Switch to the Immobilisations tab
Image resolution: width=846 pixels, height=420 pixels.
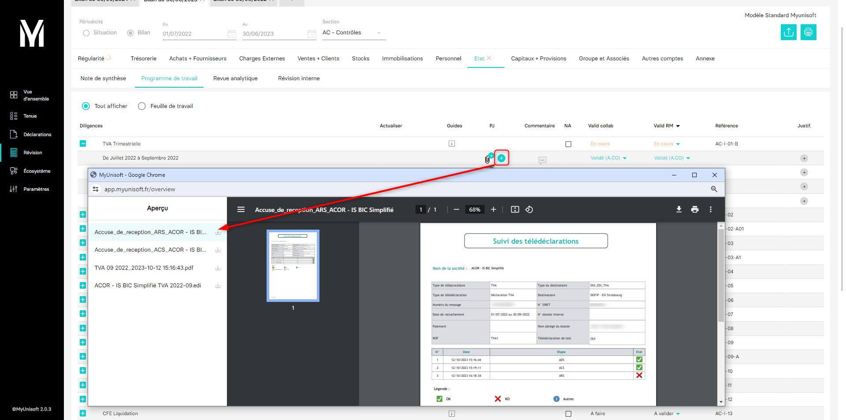point(402,59)
